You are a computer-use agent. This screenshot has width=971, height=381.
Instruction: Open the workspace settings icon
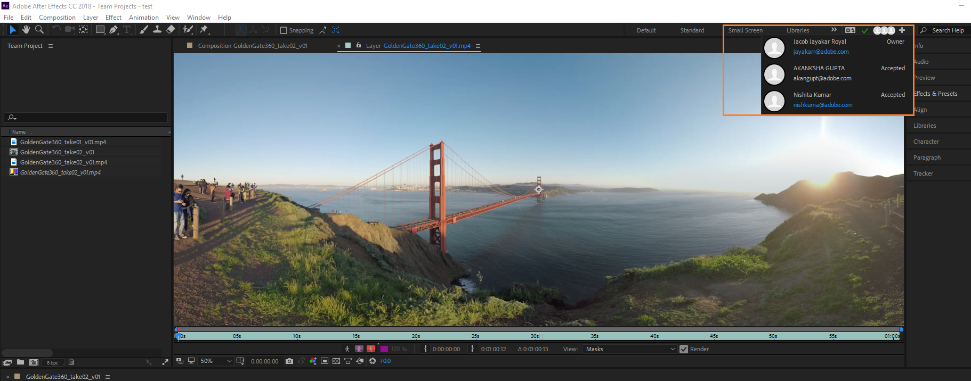click(x=851, y=30)
